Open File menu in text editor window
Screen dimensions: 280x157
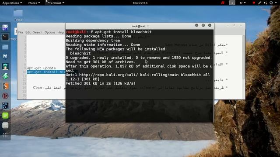click(x=21, y=32)
